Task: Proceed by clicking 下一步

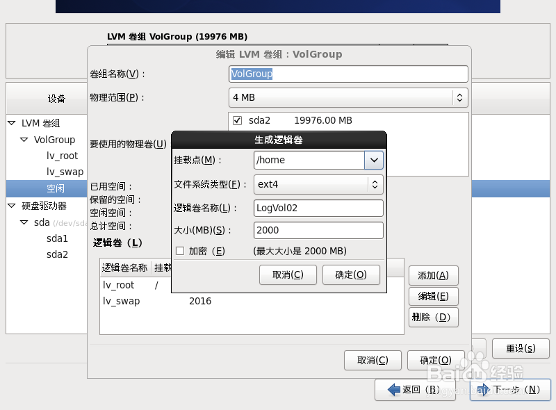Action: pyautogui.click(x=510, y=390)
